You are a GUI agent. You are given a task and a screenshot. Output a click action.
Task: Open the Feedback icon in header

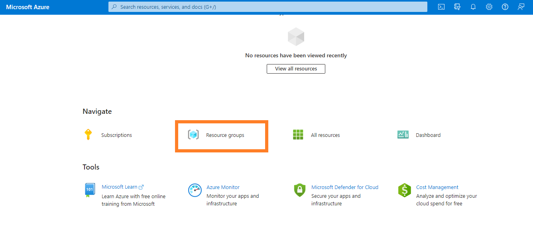(521, 7)
